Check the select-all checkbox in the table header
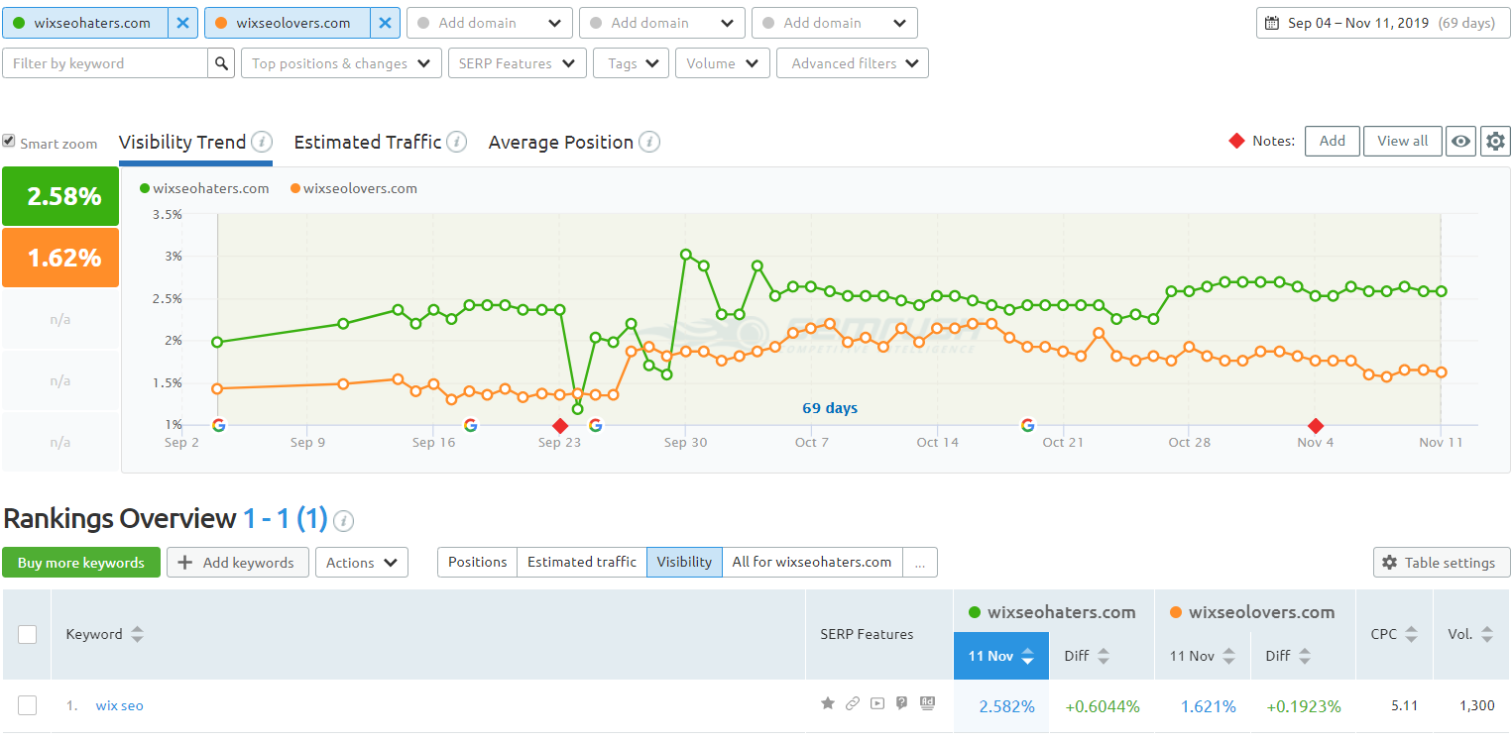Image resolution: width=1512 pixels, height=741 pixels. pos(27,634)
